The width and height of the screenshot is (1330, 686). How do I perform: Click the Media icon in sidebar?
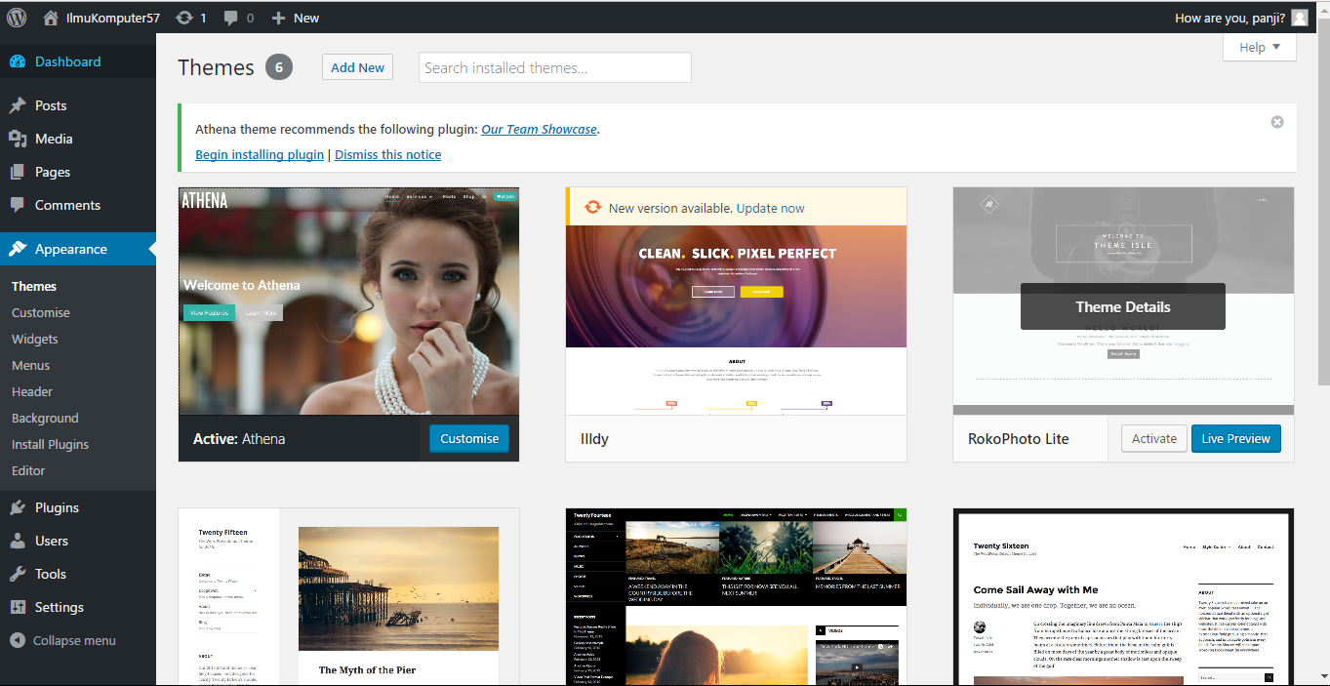tap(18, 139)
